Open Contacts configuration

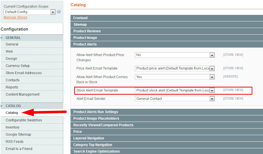(x=12, y=80)
